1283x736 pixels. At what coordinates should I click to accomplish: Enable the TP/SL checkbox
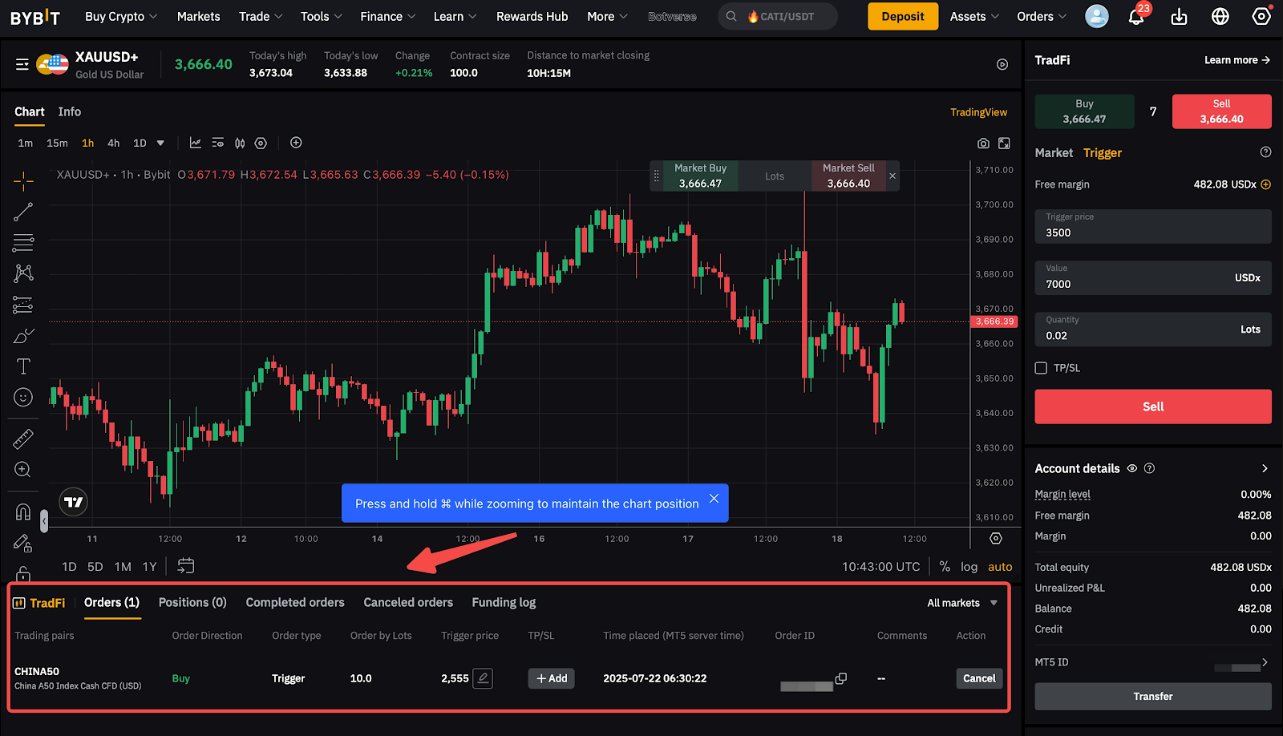[x=1041, y=368]
